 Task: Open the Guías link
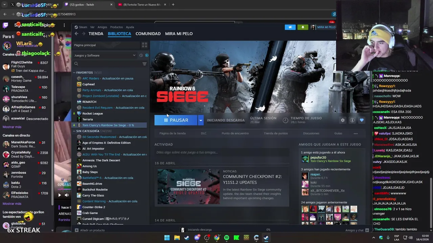(338, 133)
